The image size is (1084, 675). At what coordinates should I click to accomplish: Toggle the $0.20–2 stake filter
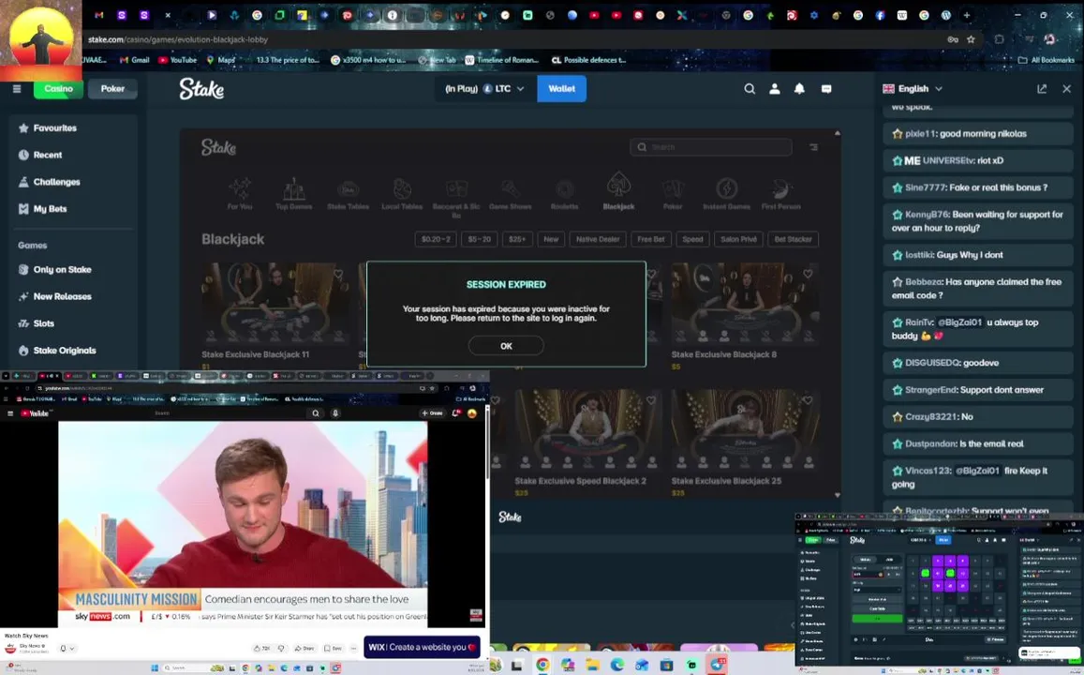[x=436, y=239]
